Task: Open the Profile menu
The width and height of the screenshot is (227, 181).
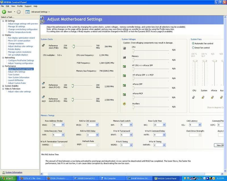Action: click(x=20, y=6)
